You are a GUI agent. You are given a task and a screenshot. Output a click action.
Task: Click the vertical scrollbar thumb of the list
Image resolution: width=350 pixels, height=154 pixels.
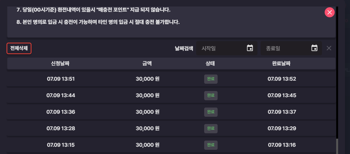[337, 146]
